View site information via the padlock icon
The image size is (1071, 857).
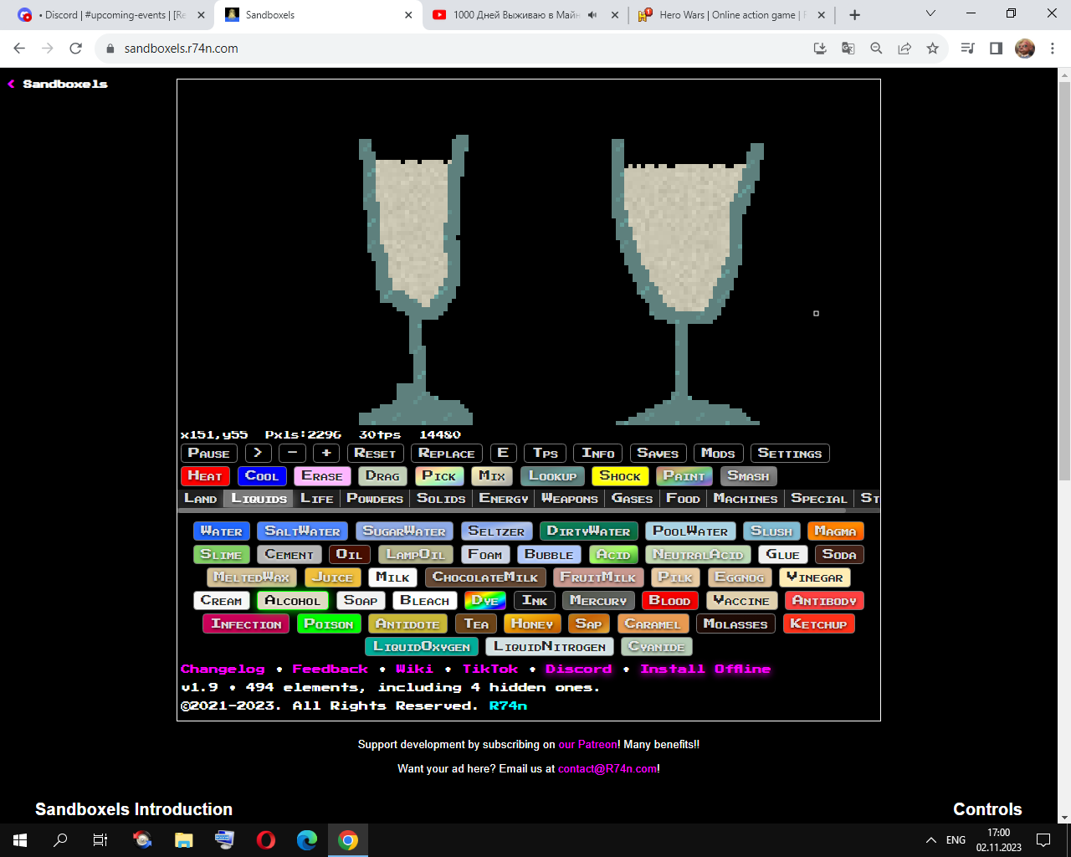click(x=110, y=49)
